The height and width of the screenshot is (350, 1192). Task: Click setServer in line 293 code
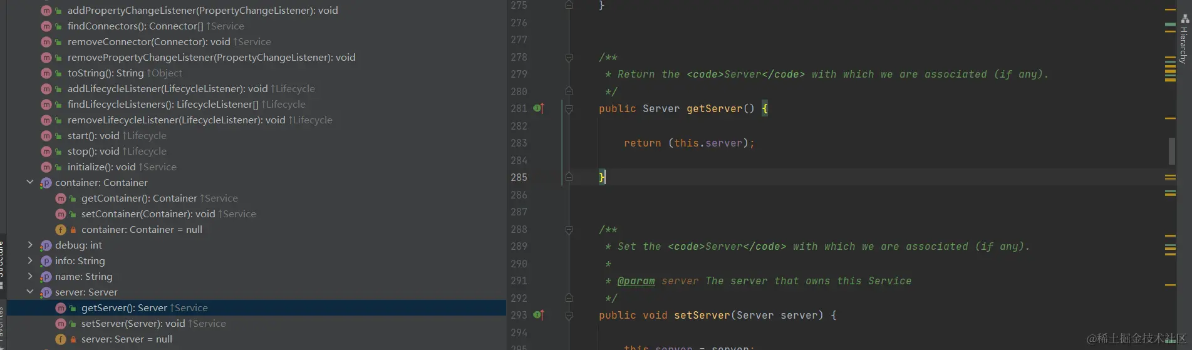point(702,315)
